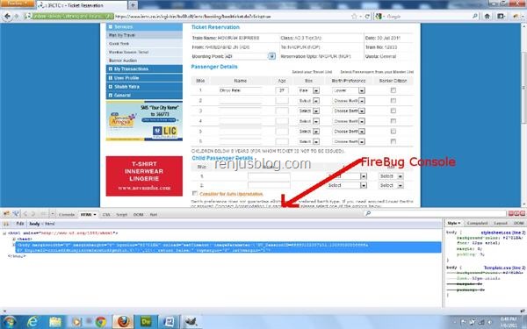Image resolution: width=527 pixels, height=329 pixels.
Task: Click the Firefox home button
Action: 487,16
